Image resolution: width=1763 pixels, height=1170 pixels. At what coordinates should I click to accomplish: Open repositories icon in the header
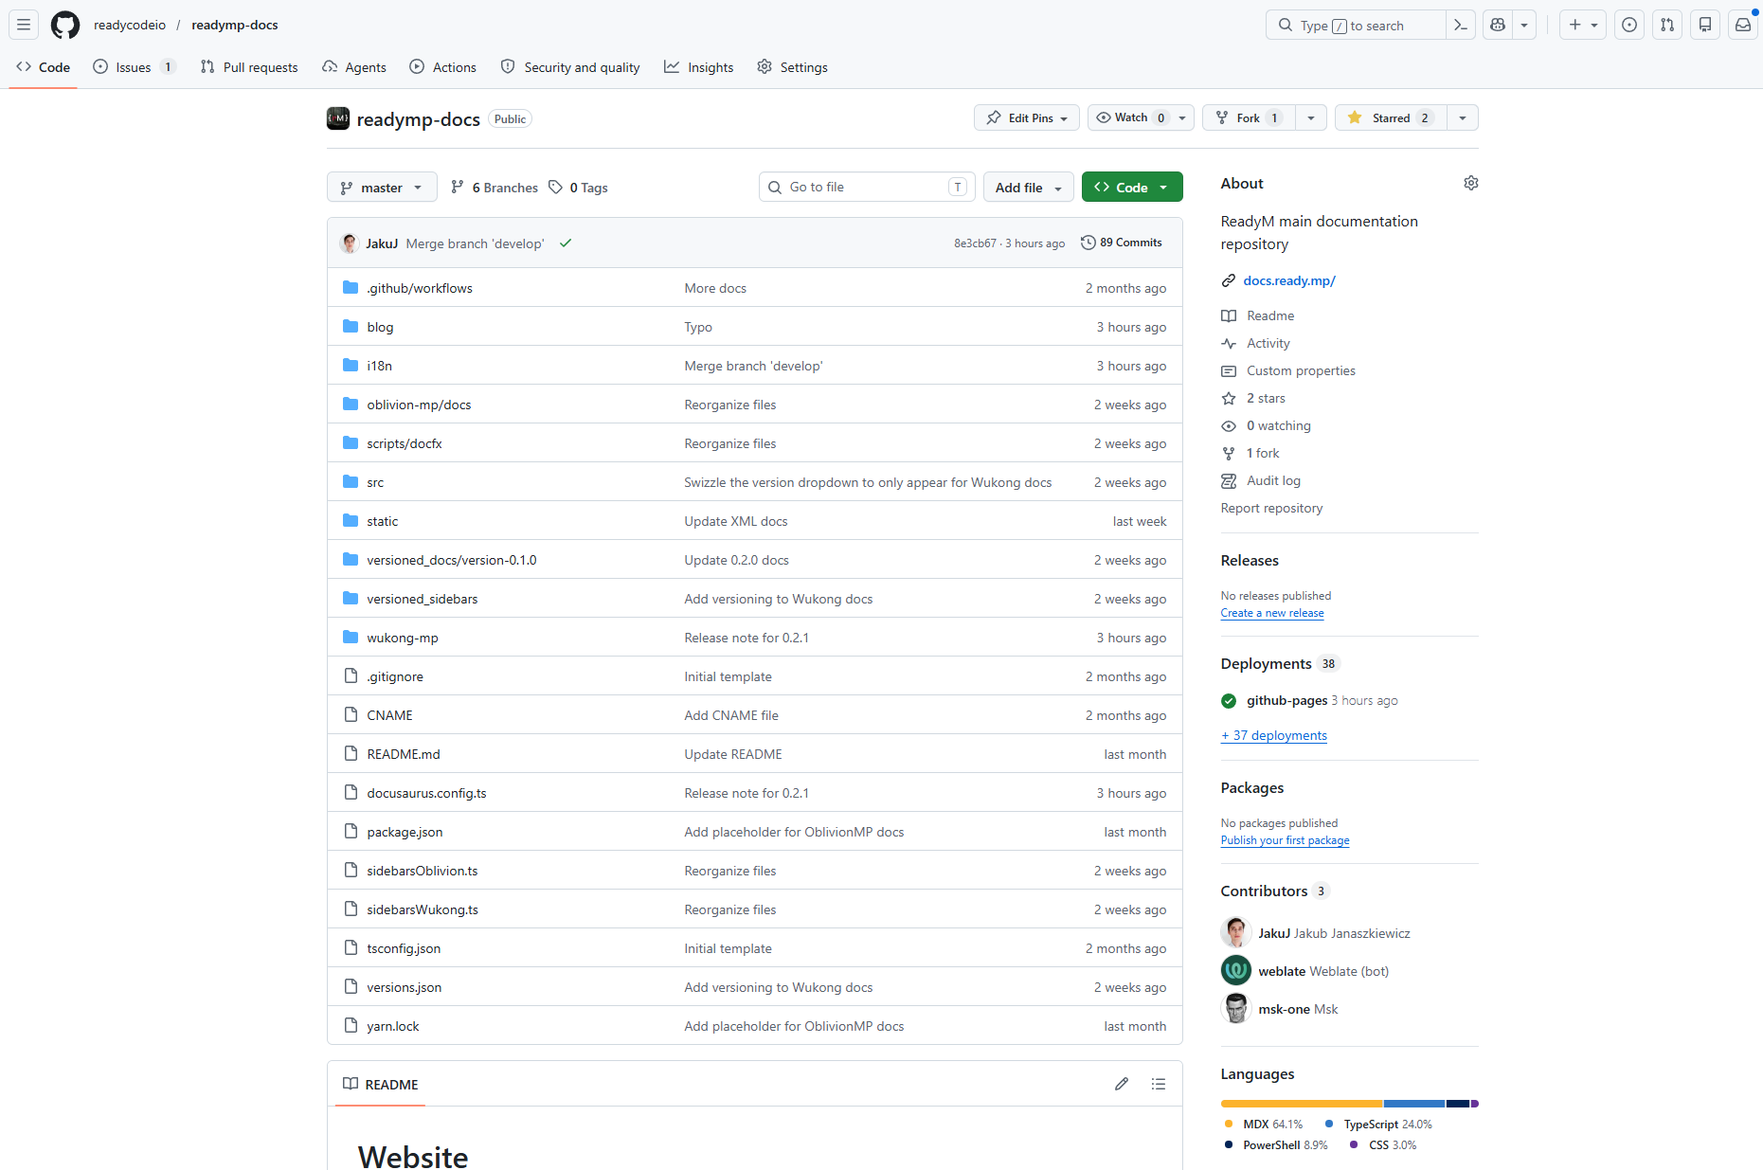pyautogui.click(x=1705, y=26)
